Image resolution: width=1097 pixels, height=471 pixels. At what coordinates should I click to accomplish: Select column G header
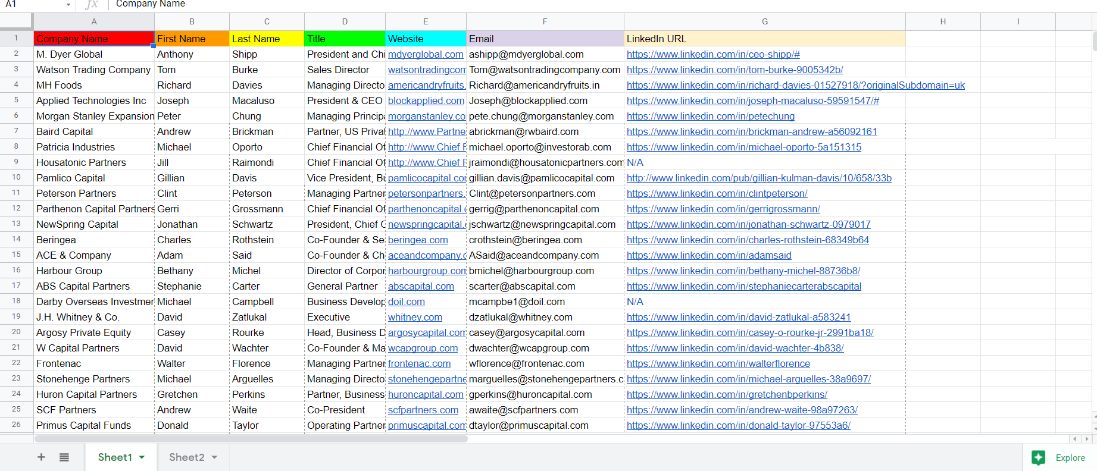tap(764, 21)
